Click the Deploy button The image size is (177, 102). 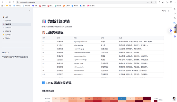coord(164,11)
